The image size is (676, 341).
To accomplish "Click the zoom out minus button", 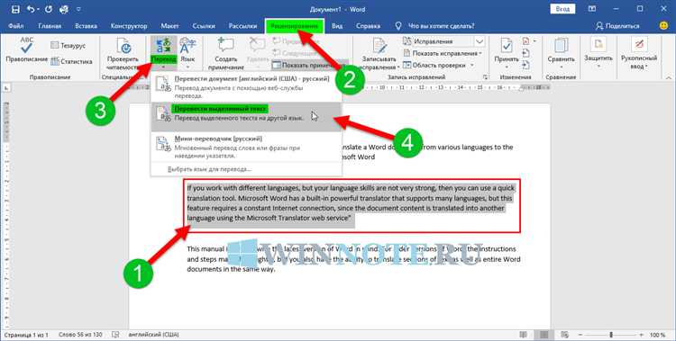I will (x=581, y=335).
